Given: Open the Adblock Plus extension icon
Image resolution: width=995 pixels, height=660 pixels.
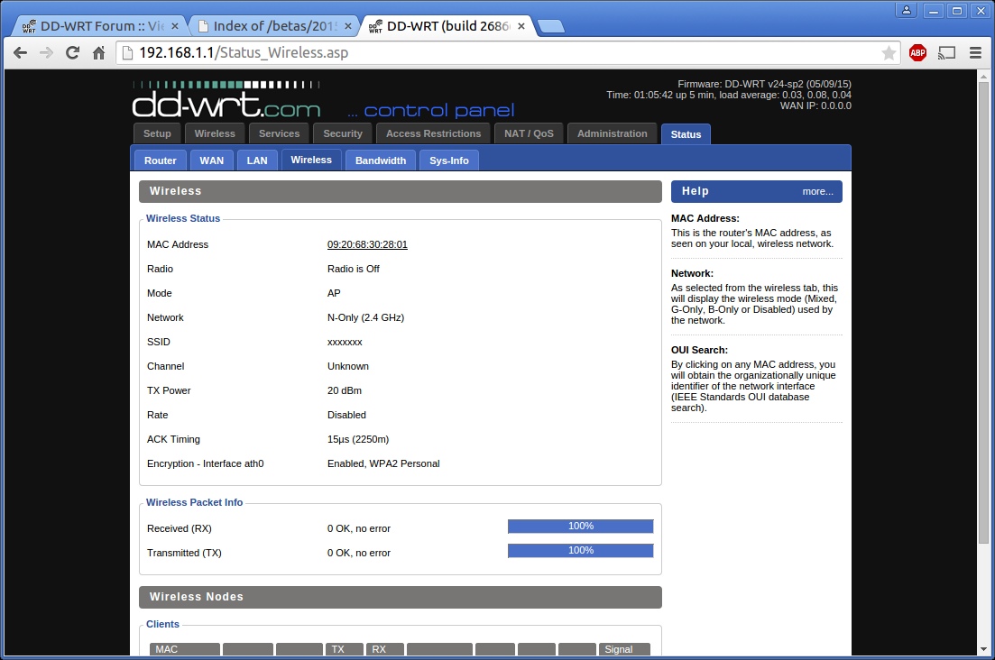Looking at the screenshot, I should (x=917, y=52).
